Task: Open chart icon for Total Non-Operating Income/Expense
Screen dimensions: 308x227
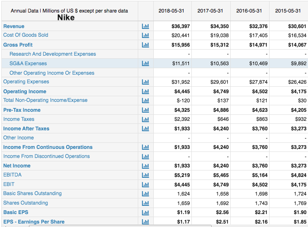Action: (x=145, y=101)
